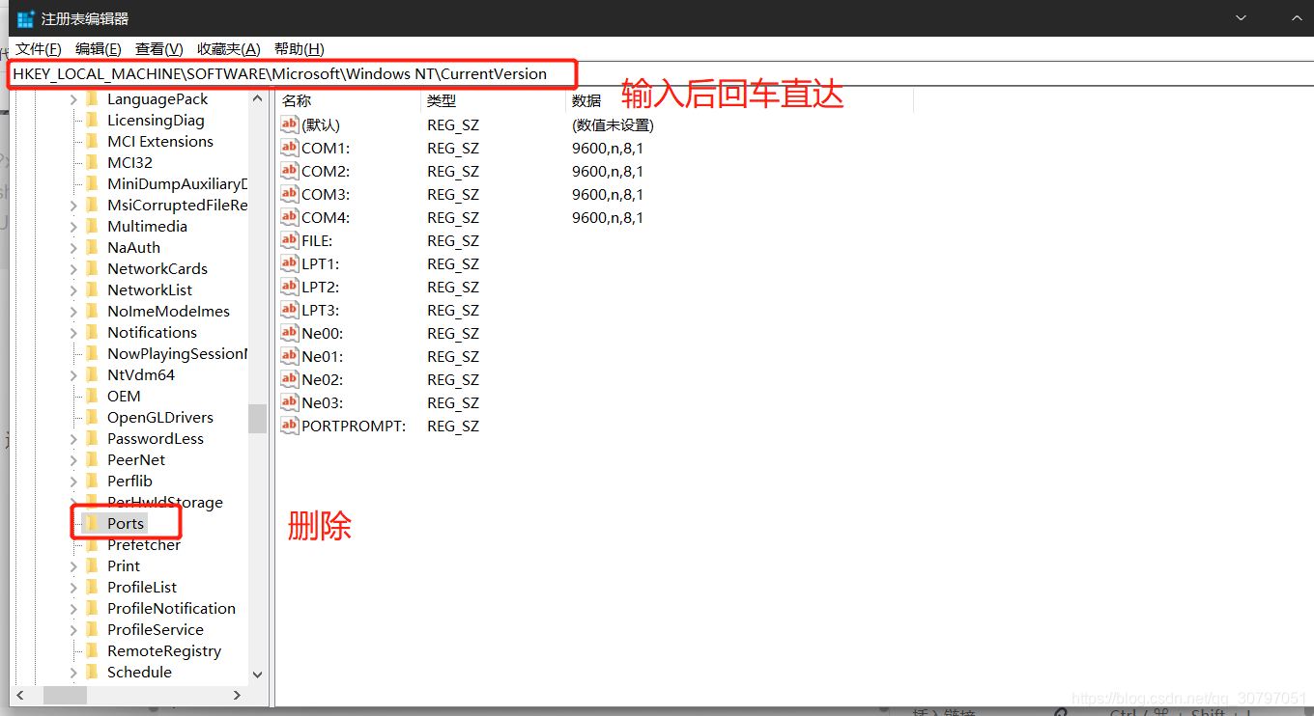Click the Print folder icon
The height and width of the screenshot is (716, 1314).
click(93, 565)
